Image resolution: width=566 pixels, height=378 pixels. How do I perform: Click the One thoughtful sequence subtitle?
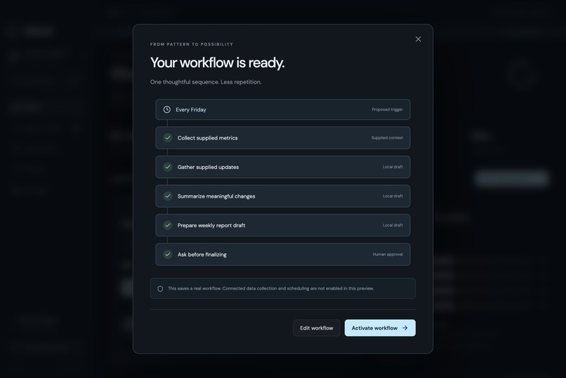[206, 82]
